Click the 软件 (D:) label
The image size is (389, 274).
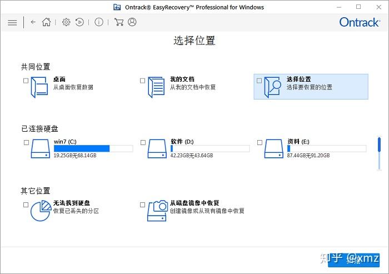(x=182, y=142)
